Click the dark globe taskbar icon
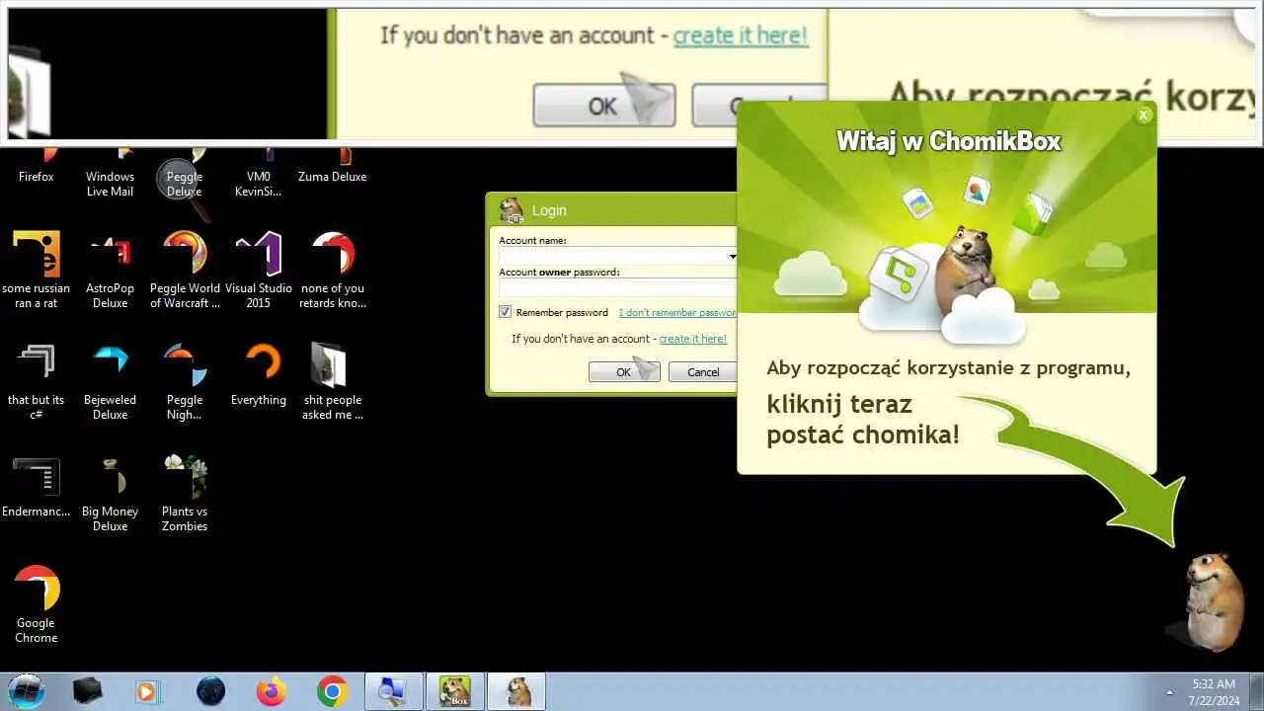This screenshot has width=1264, height=711. click(210, 691)
